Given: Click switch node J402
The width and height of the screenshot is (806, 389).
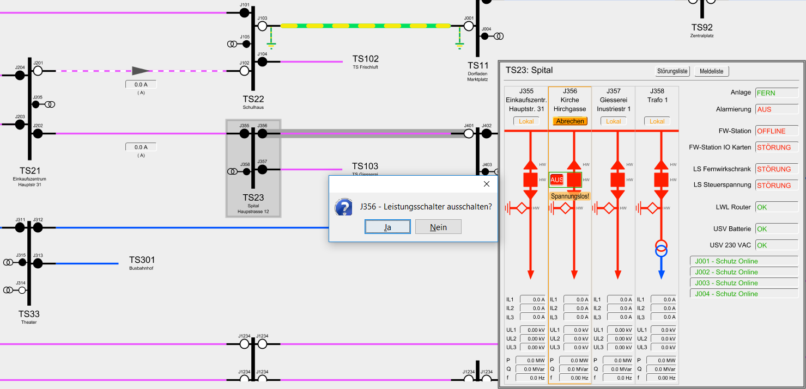Looking at the screenshot, I should coord(487,133).
